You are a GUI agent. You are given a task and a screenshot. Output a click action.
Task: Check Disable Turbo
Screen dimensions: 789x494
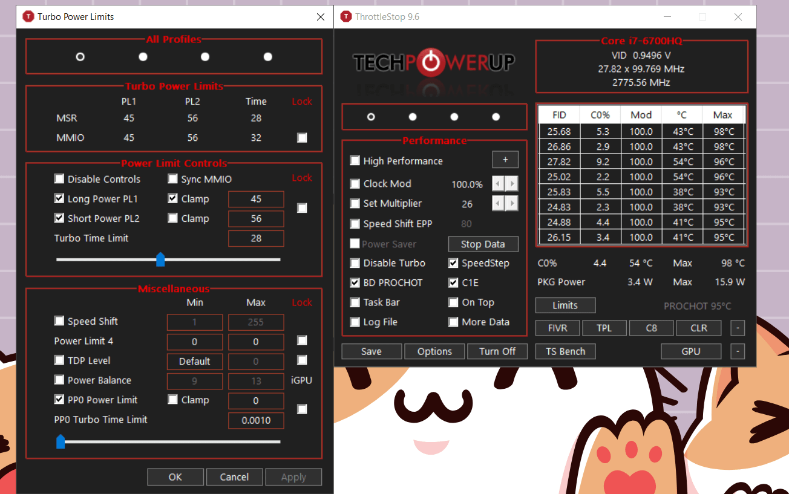(x=355, y=263)
